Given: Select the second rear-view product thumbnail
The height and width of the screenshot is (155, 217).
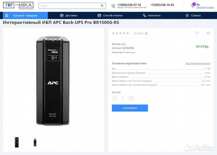Looking at the screenshot, I should pyautogui.click(x=35, y=142).
